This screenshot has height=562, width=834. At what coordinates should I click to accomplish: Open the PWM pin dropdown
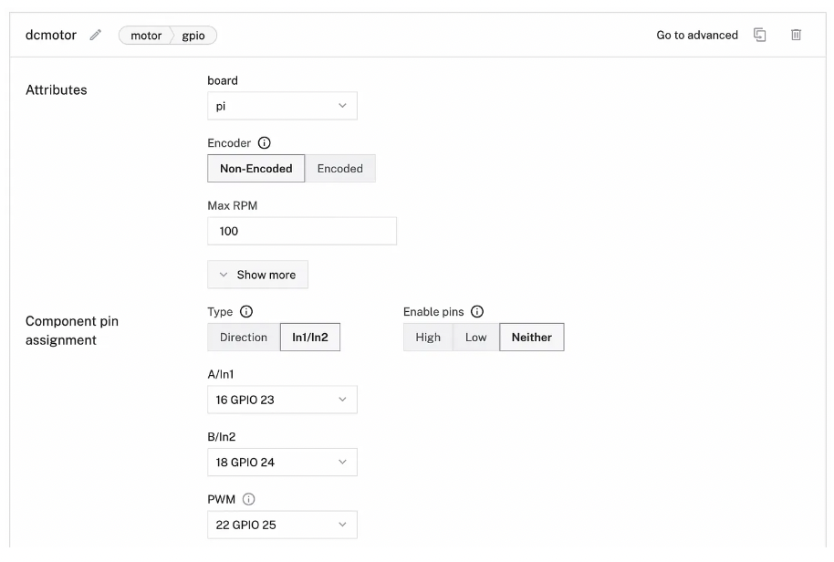[282, 525]
